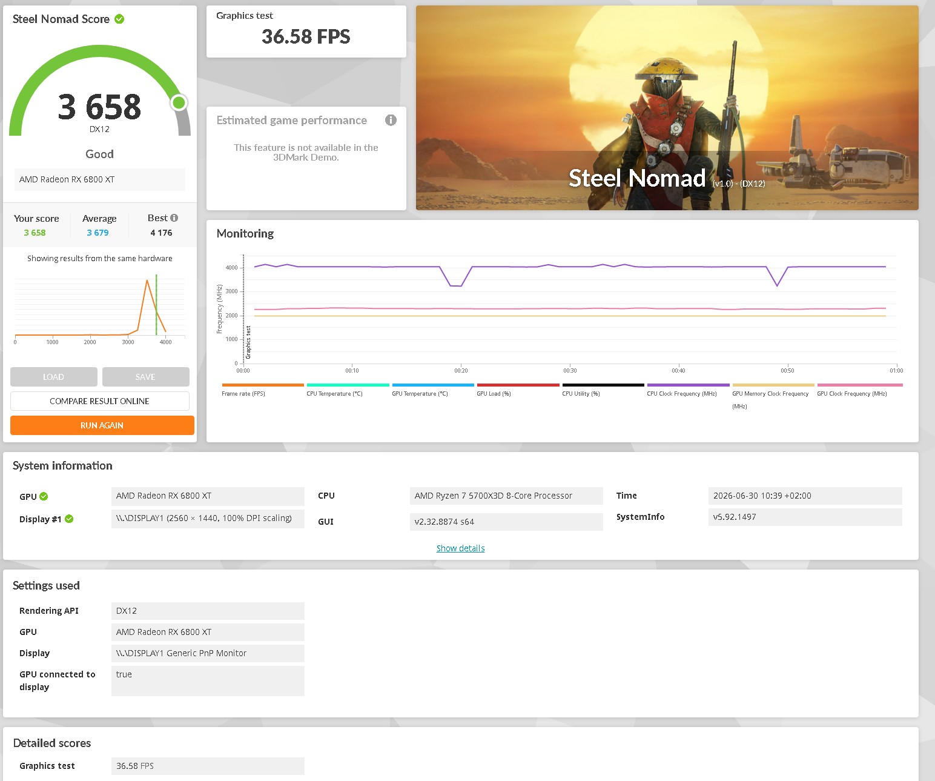Toggle the CPU Temperature legend entry

(348, 390)
